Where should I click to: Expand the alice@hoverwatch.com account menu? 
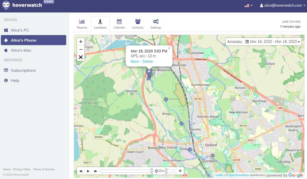click(x=282, y=6)
